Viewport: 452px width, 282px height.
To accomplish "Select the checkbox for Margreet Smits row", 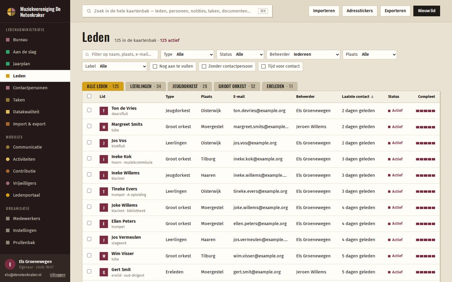I will (x=89, y=126).
